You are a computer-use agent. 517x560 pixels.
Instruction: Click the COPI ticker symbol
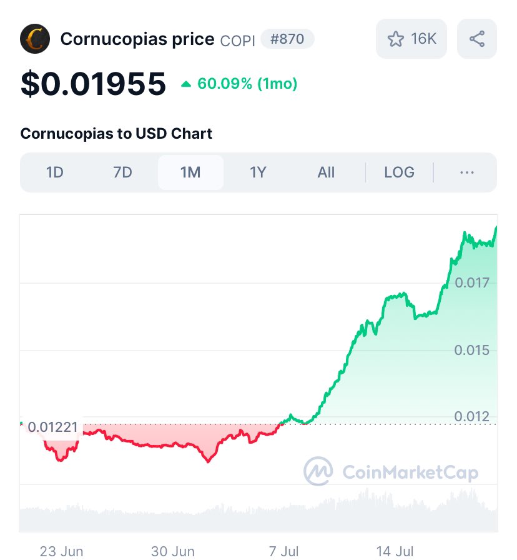[238, 41]
